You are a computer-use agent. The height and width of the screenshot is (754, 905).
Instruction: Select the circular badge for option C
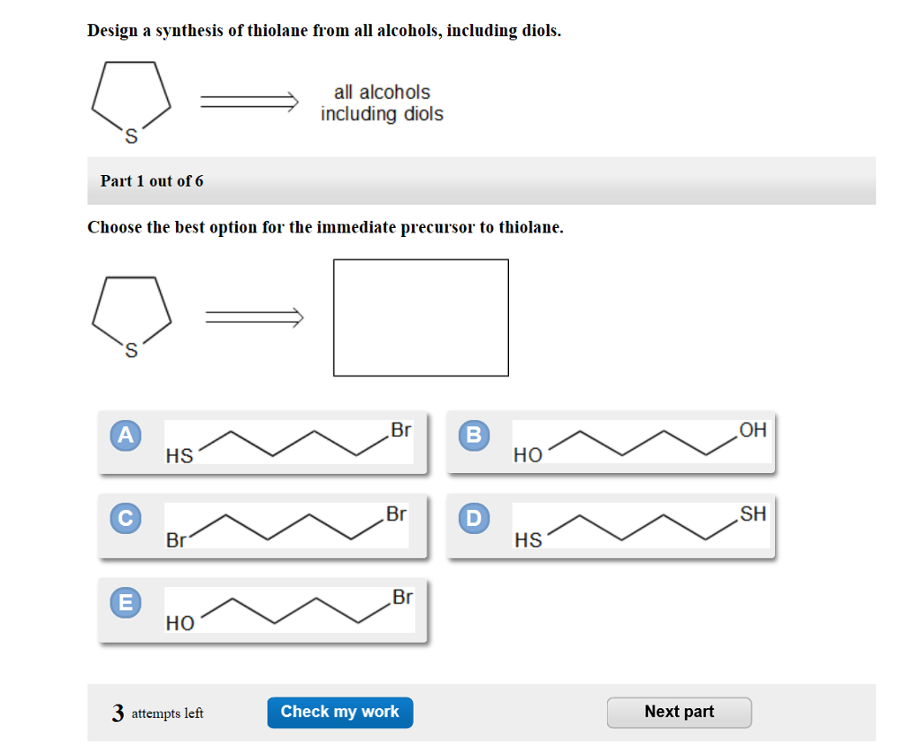click(125, 519)
